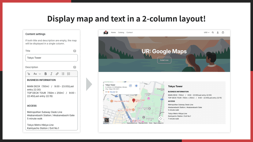Image resolution: width=253 pixels, height=142 pixels.
Task: Click the Shiba Park map marker
Action: [144, 117]
